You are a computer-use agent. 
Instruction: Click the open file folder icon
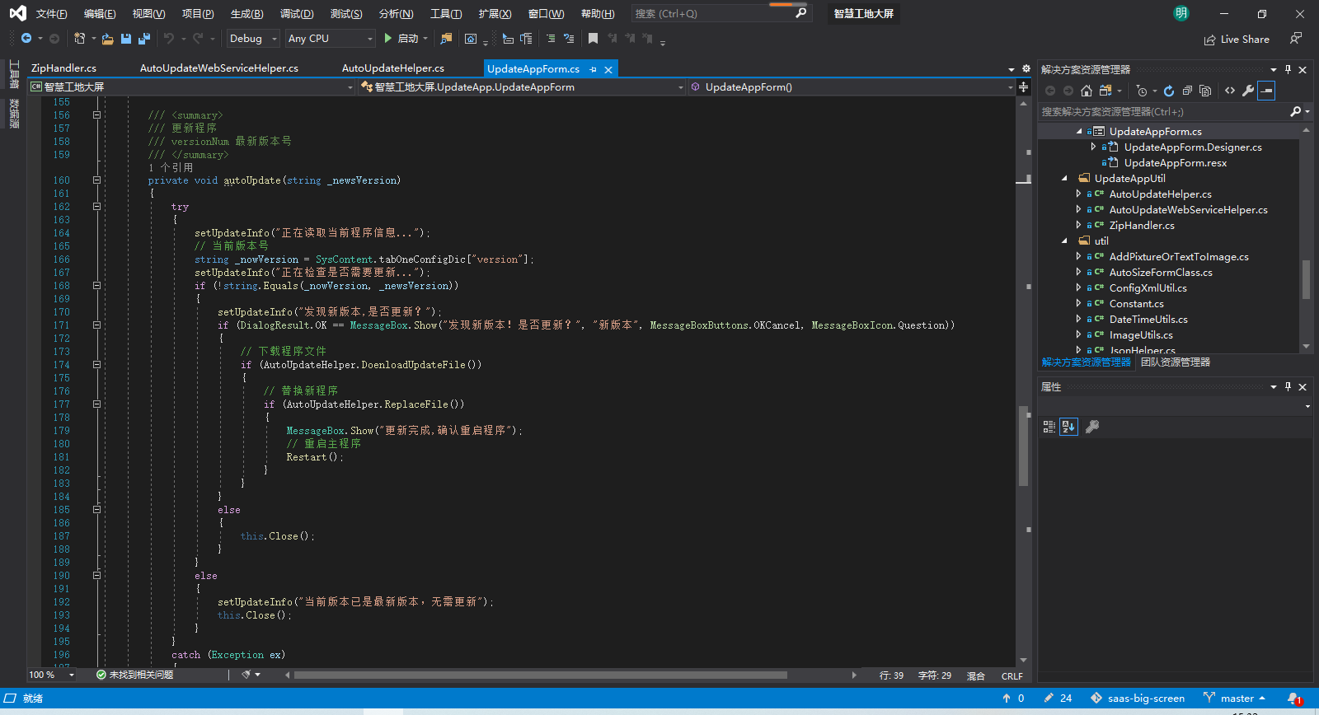coord(107,39)
